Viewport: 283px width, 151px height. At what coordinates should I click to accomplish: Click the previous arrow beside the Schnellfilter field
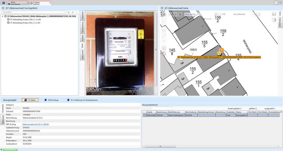[72, 12]
